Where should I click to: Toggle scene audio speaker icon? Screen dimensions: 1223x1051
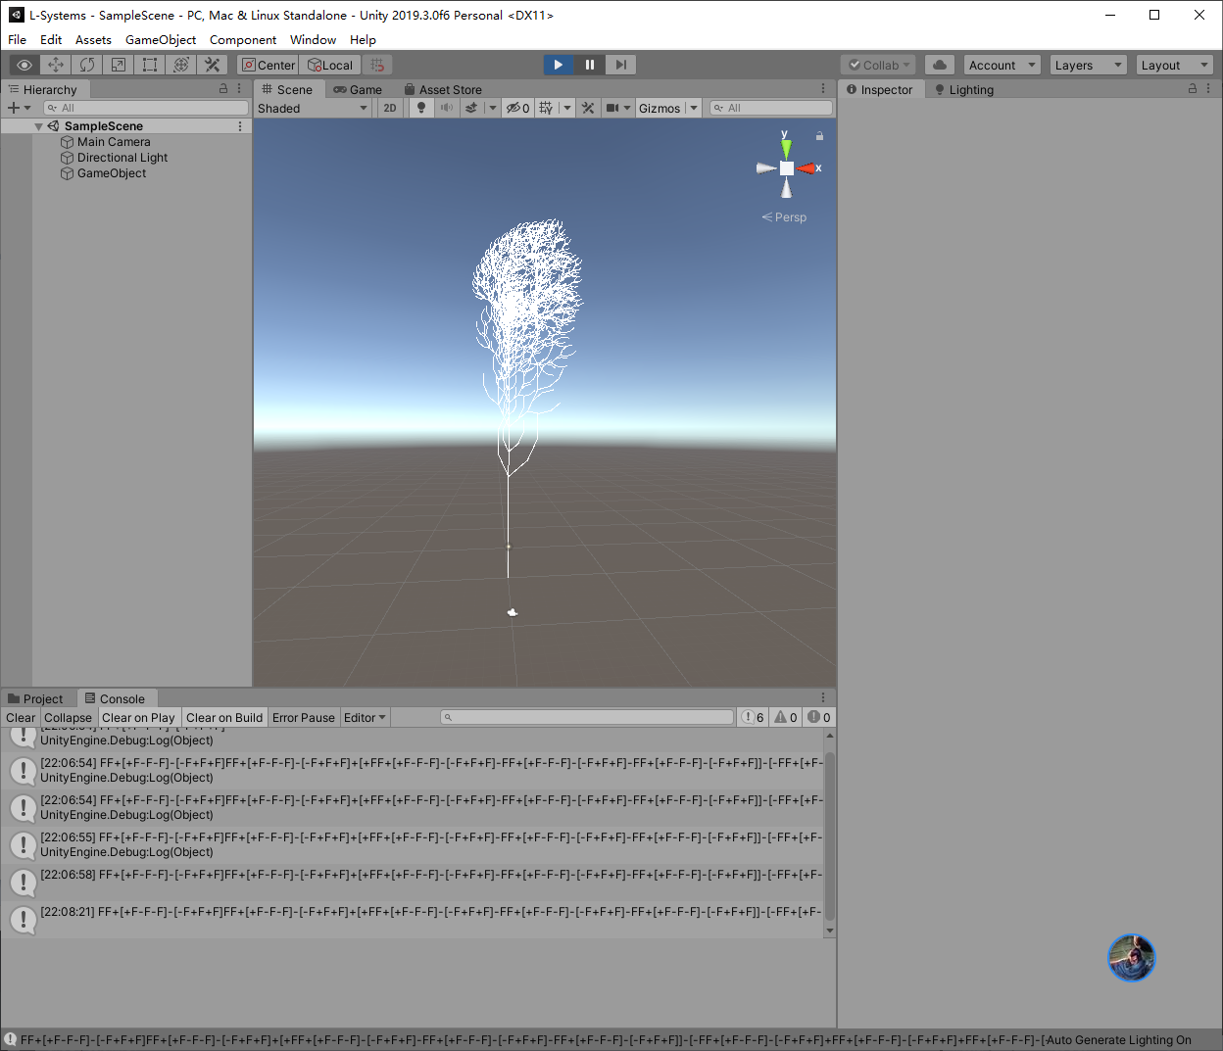pyautogui.click(x=447, y=108)
